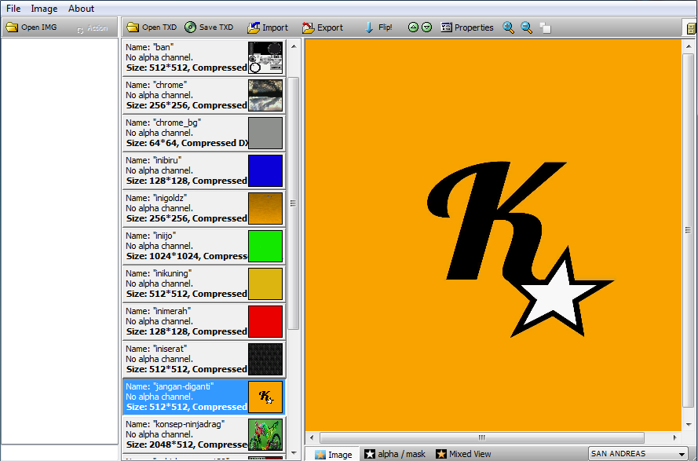Click the chrome texture thumbnail
This screenshot has width=698, height=461.
coord(265,95)
